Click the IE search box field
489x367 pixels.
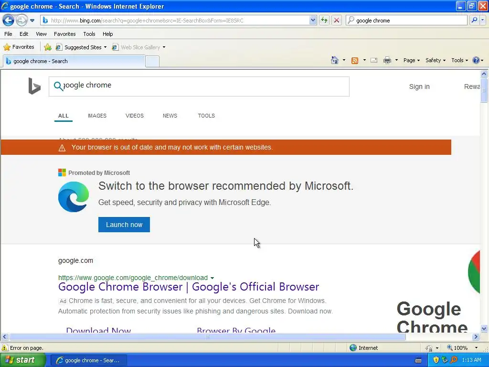407,21
